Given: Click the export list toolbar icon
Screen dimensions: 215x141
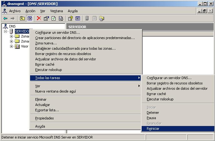Looking at the screenshot, I should point(61,18).
